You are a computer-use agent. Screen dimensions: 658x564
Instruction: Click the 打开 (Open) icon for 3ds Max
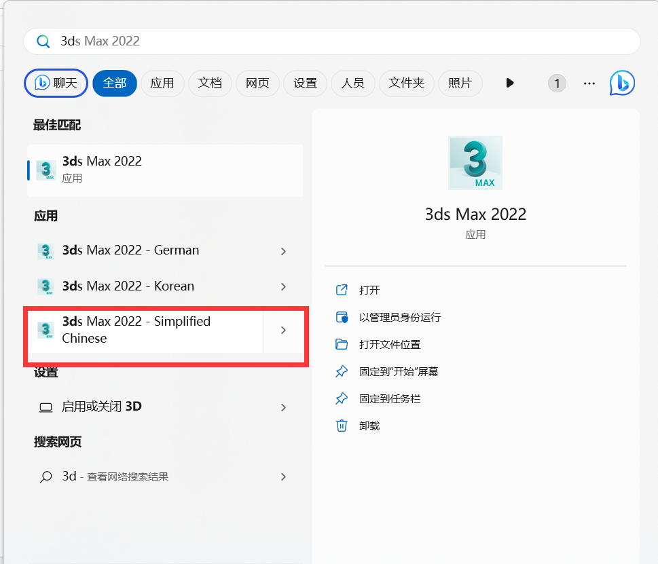[x=342, y=290]
